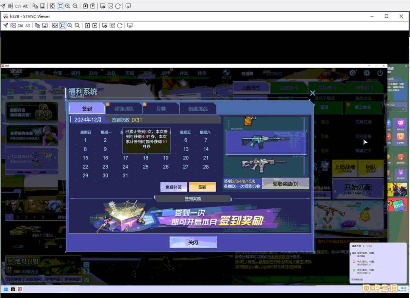Click the upload-arrow icon in the outermost toolbar
The width and height of the screenshot is (410, 298).
tap(93, 6)
